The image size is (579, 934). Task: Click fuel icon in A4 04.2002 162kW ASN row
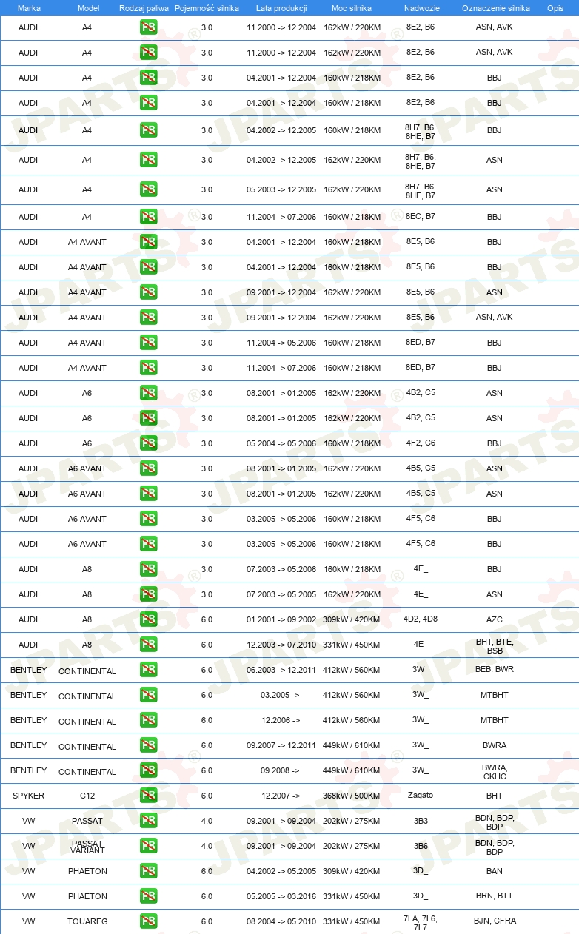pyautogui.click(x=148, y=160)
